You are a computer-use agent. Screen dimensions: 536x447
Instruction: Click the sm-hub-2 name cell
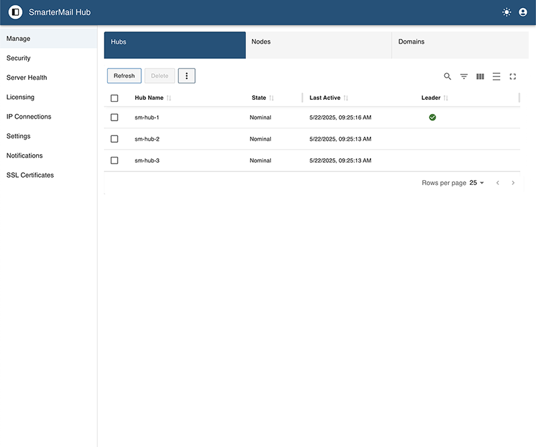coord(147,139)
